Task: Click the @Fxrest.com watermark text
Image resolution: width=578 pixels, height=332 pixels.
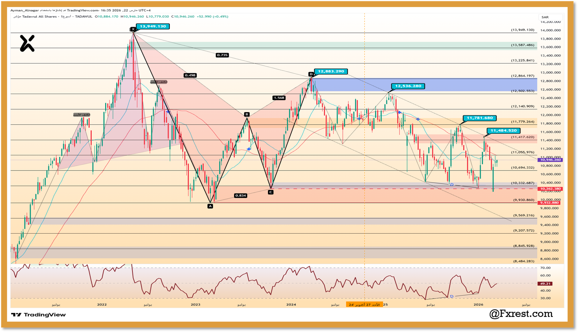Action: click(x=521, y=314)
